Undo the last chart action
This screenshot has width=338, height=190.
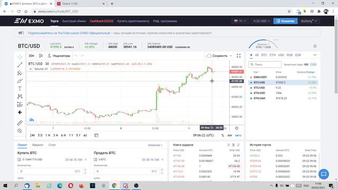click(76, 56)
